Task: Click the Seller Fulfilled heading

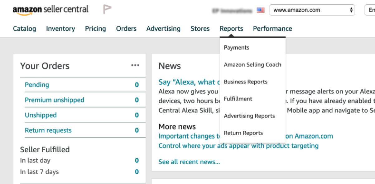Action: [x=45, y=149]
